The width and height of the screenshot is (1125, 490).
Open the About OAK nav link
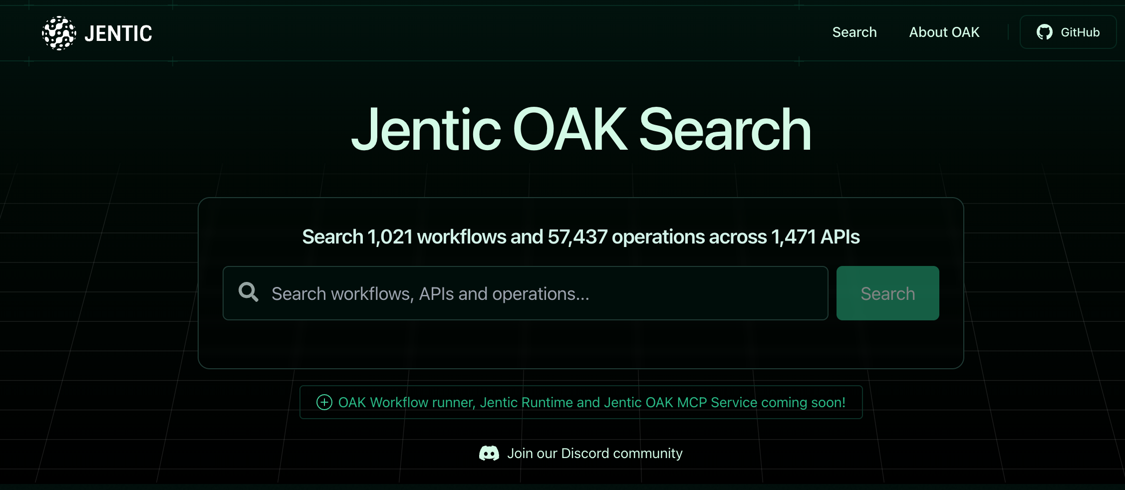point(944,32)
